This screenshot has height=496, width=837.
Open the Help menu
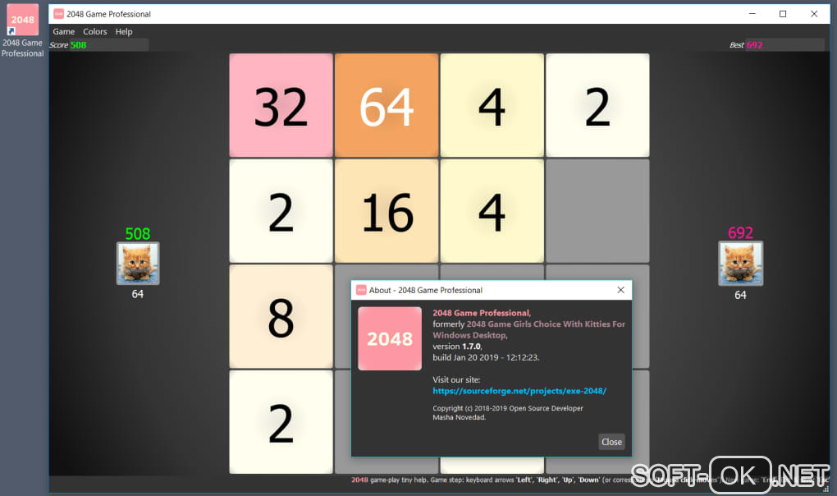[124, 31]
